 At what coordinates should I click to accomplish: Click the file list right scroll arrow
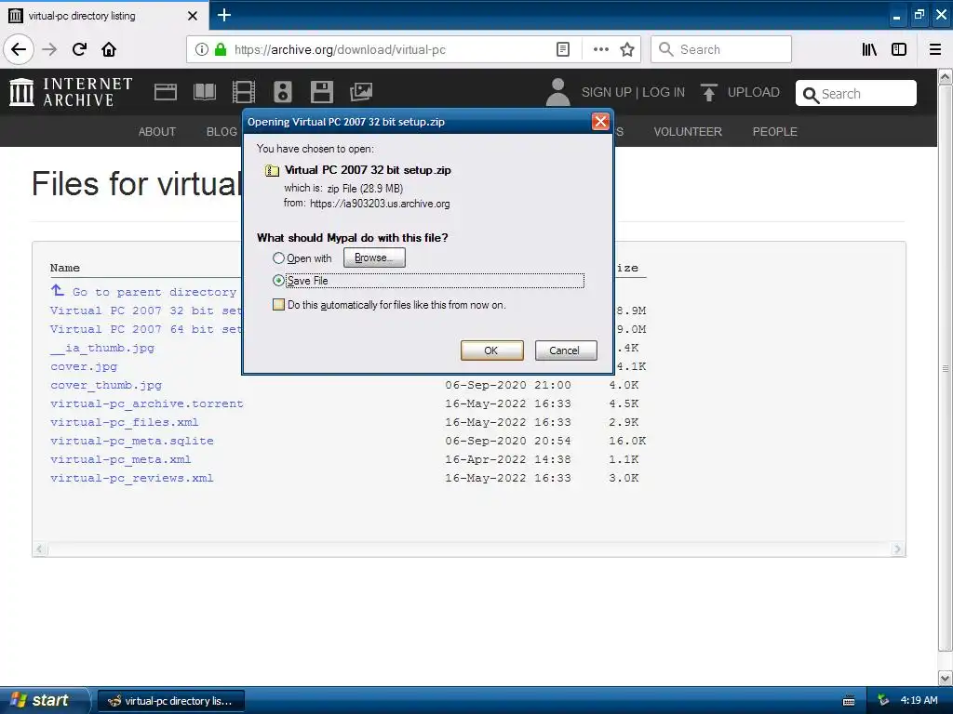point(898,549)
